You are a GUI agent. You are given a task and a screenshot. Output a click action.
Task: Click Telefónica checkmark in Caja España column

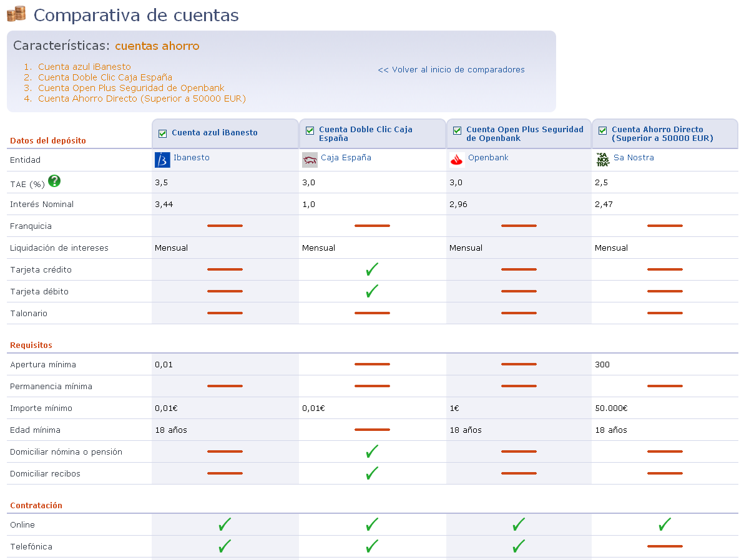pos(372,546)
